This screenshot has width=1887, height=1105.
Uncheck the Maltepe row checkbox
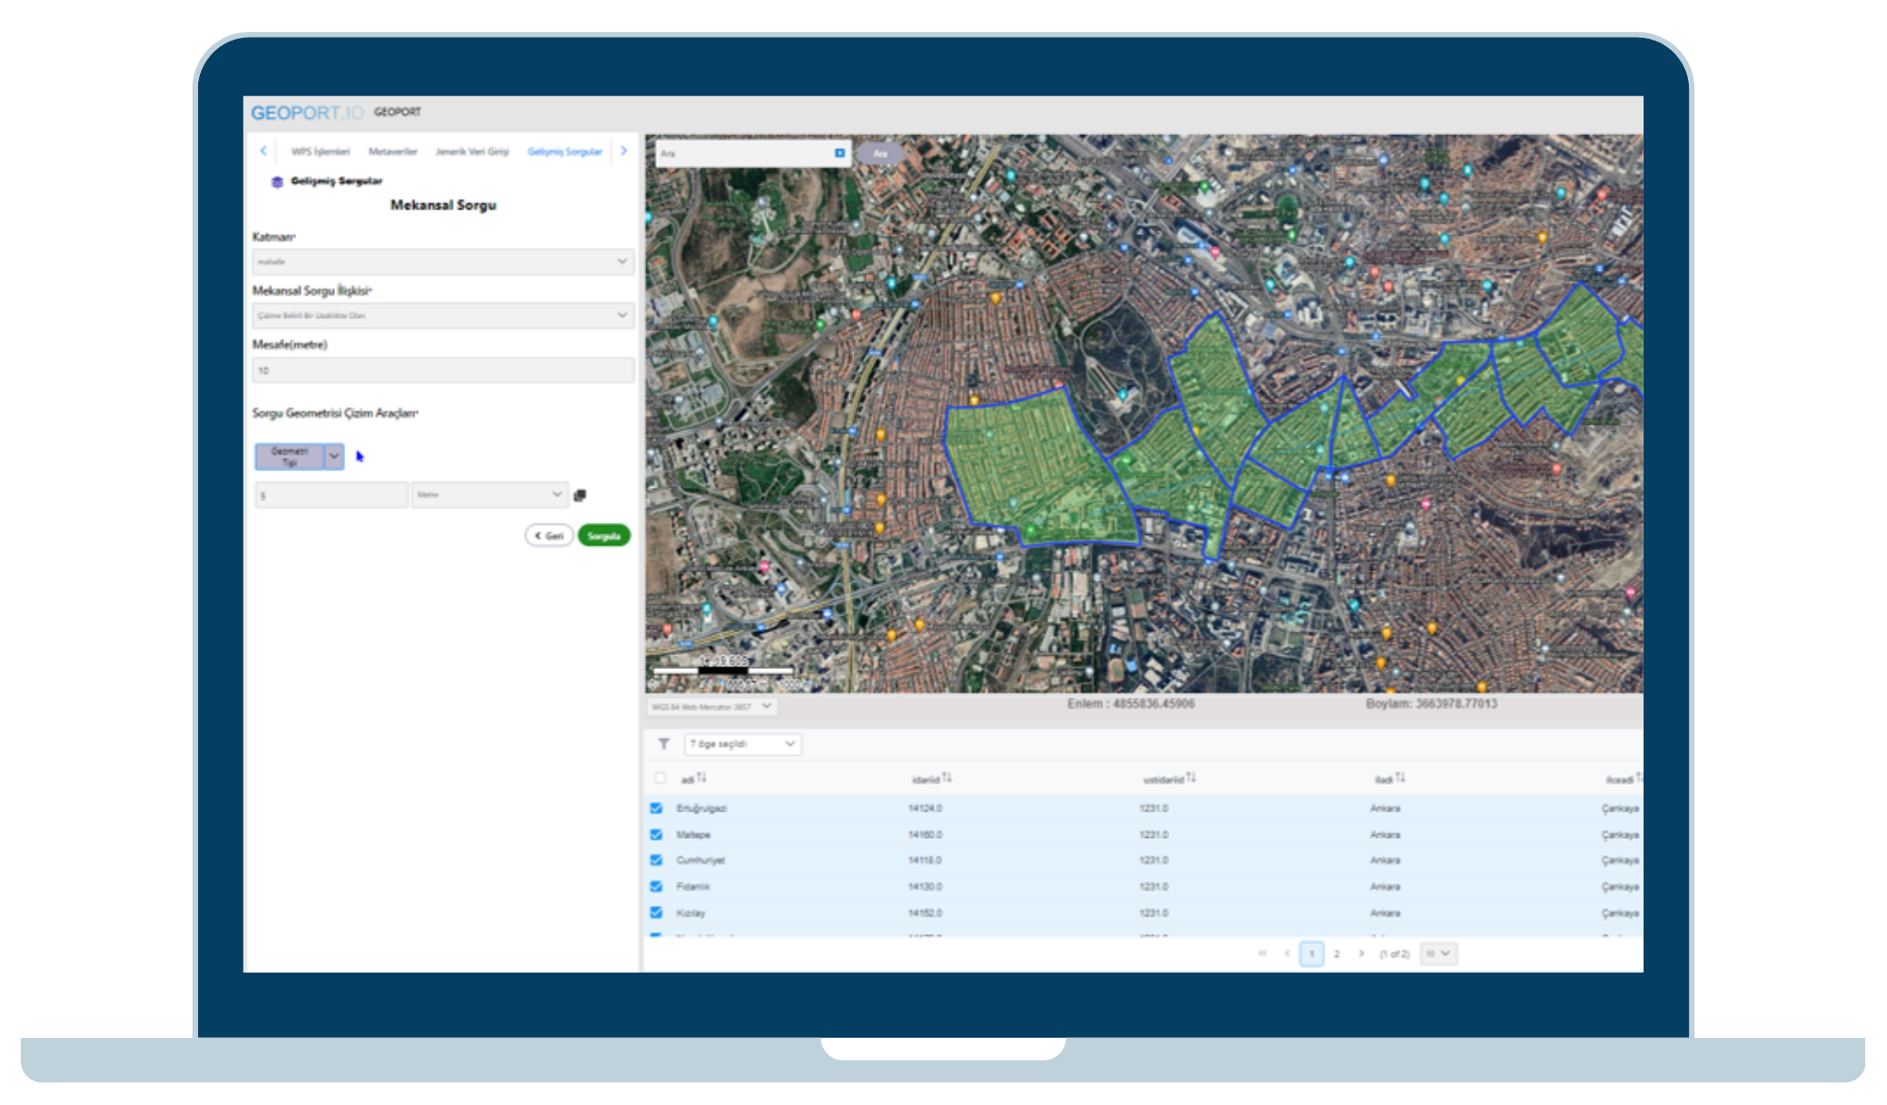pos(657,835)
